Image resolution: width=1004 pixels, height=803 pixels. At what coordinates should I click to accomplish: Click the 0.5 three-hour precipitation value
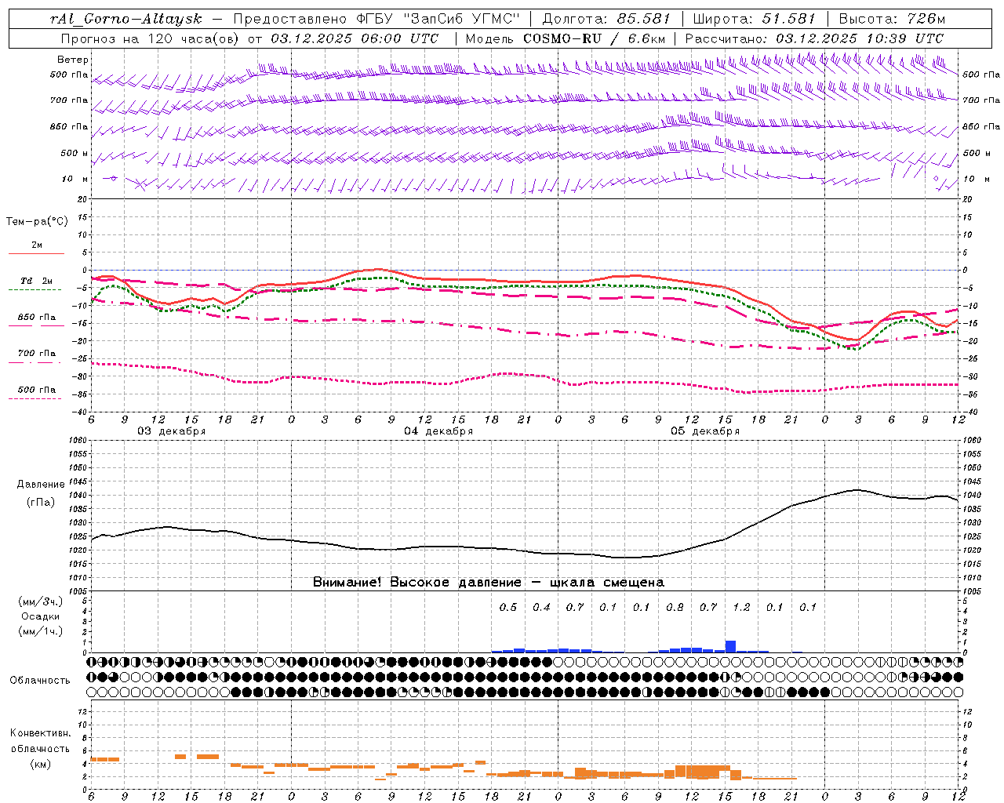coord(508,607)
